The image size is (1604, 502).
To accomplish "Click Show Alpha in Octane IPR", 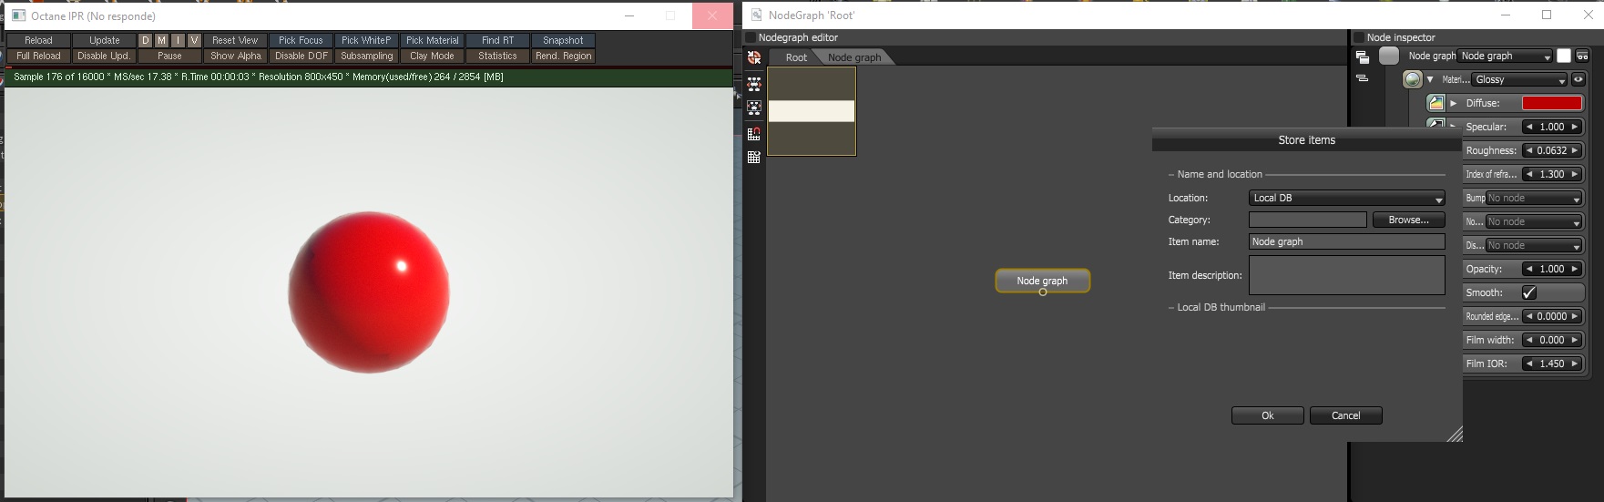I will pyautogui.click(x=235, y=56).
